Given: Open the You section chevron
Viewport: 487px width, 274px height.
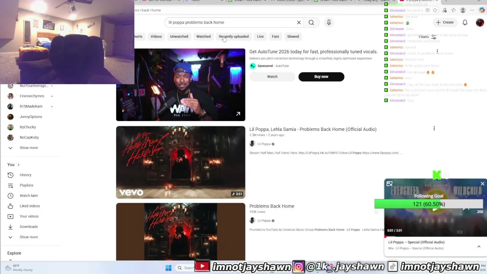Looking at the screenshot, I should coord(18,165).
